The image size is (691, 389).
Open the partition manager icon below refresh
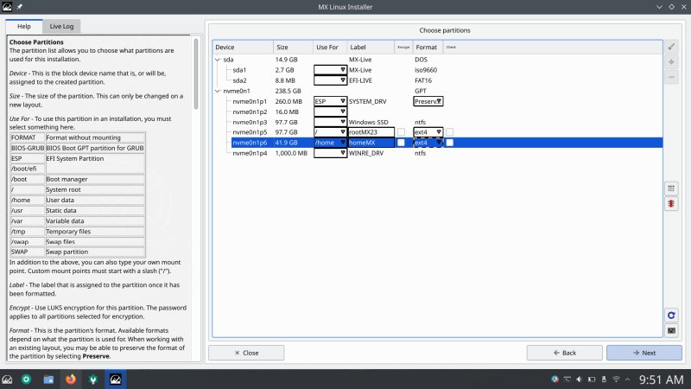pos(671,330)
